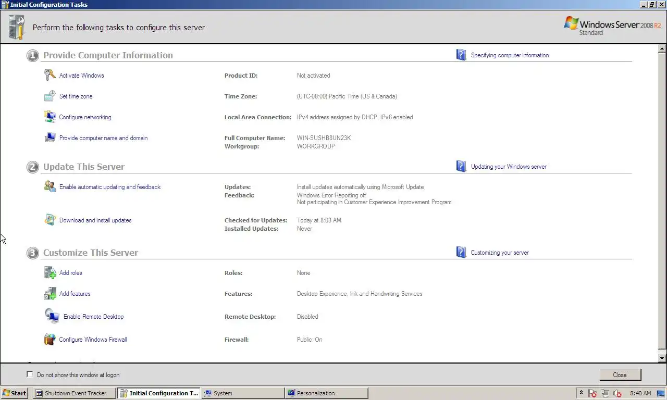Screen dimensions: 667x400
Task: Open the Start menu
Action: click(x=15, y=393)
